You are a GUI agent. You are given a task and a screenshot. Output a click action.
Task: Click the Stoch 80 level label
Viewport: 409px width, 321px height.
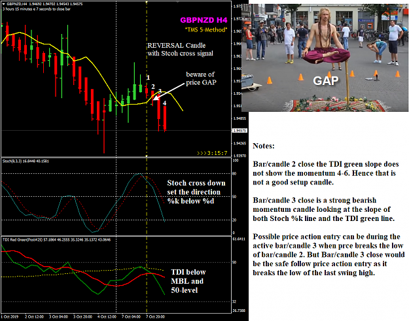pyautogui.click(x=234, y=173)
